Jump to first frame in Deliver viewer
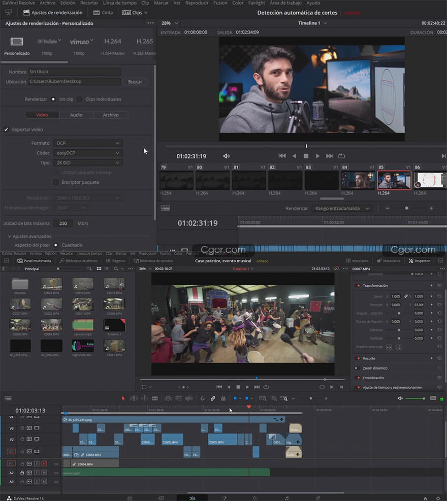 click(x=282, y=156)
